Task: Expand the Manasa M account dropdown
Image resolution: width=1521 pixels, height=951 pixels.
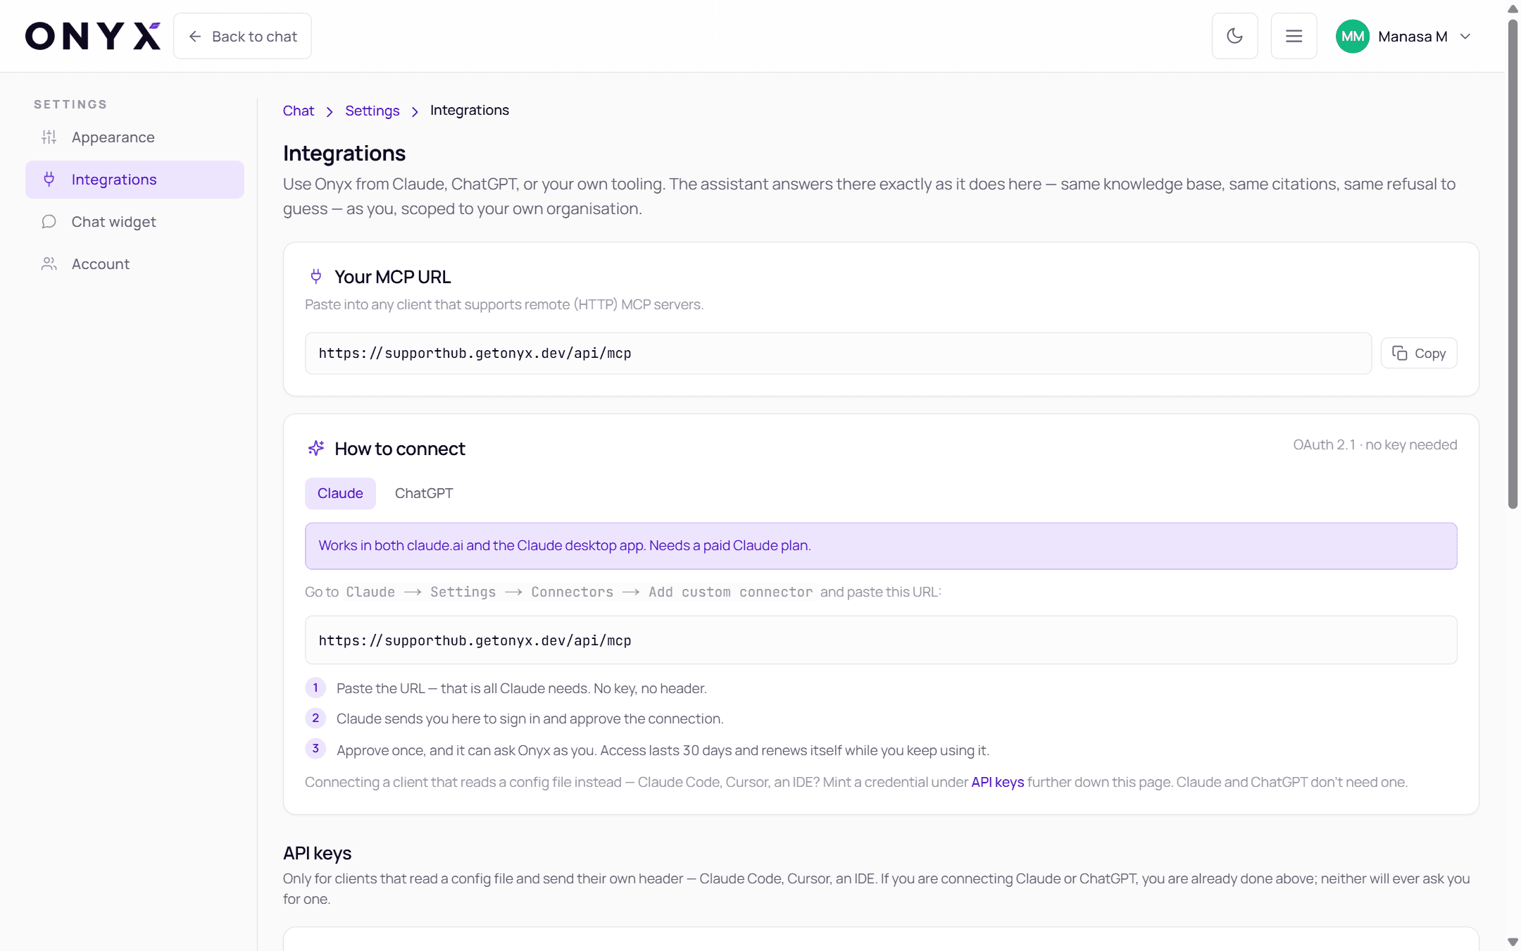Action: click(x=1465, y=36)
